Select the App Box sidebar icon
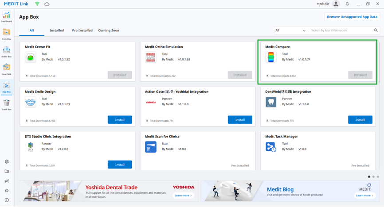The width and height of the screenshot is (384, 207). [7, 87]
